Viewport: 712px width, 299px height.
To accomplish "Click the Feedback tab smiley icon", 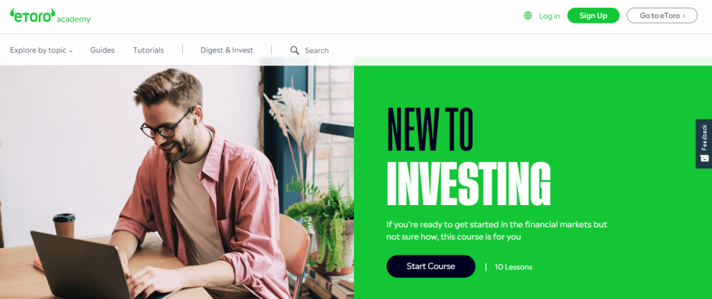I will pyautogui.click(x=704, y=158).
